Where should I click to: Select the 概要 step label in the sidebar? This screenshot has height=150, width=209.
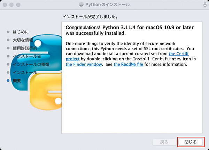(x=17, y=81)
